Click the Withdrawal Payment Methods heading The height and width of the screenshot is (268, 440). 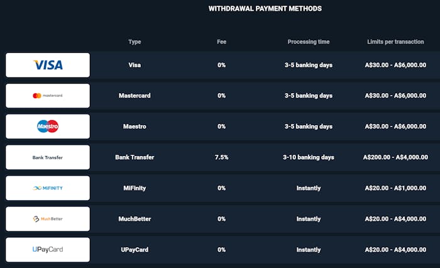pyautogui.click(x=265, y=9)
